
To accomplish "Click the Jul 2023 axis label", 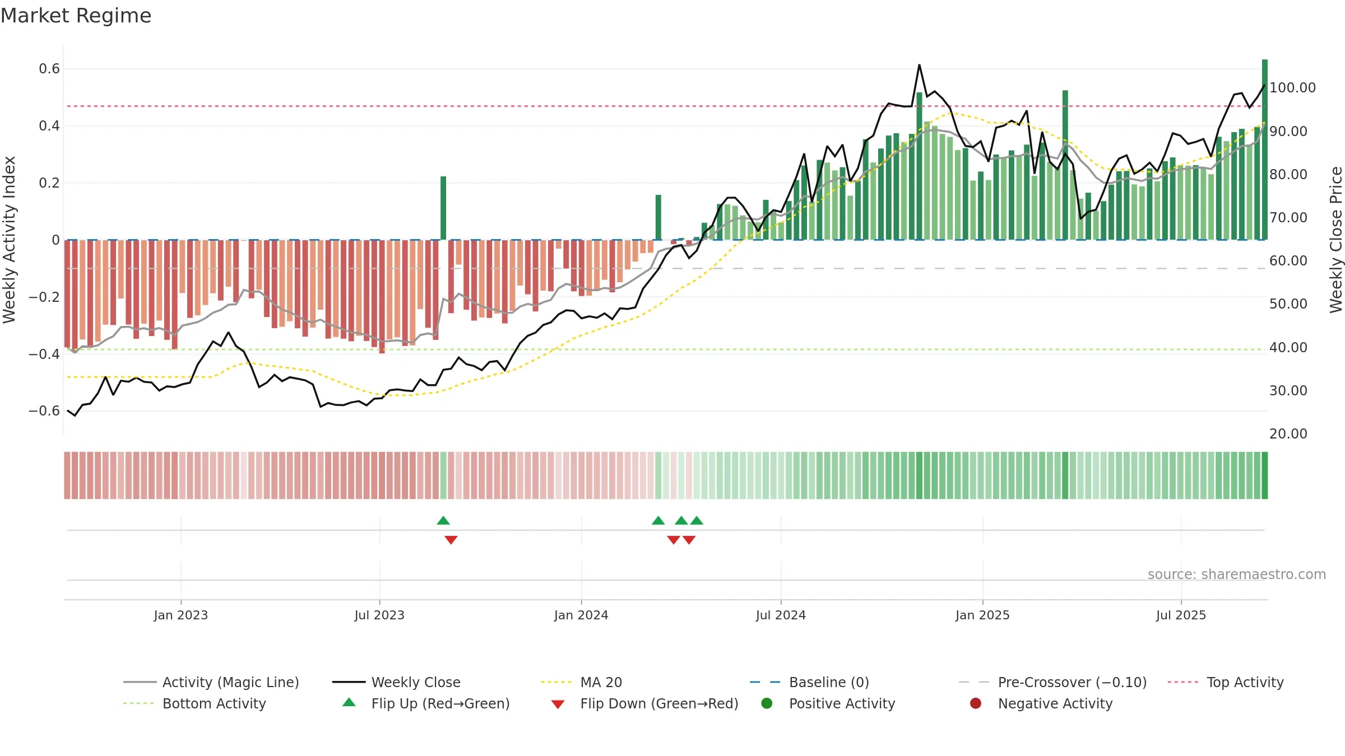I will (x=379, y=615).
